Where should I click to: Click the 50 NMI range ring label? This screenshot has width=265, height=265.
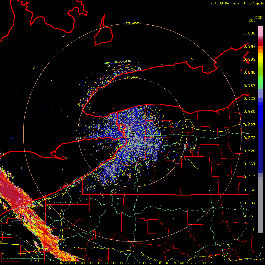[x=132, y=78]
